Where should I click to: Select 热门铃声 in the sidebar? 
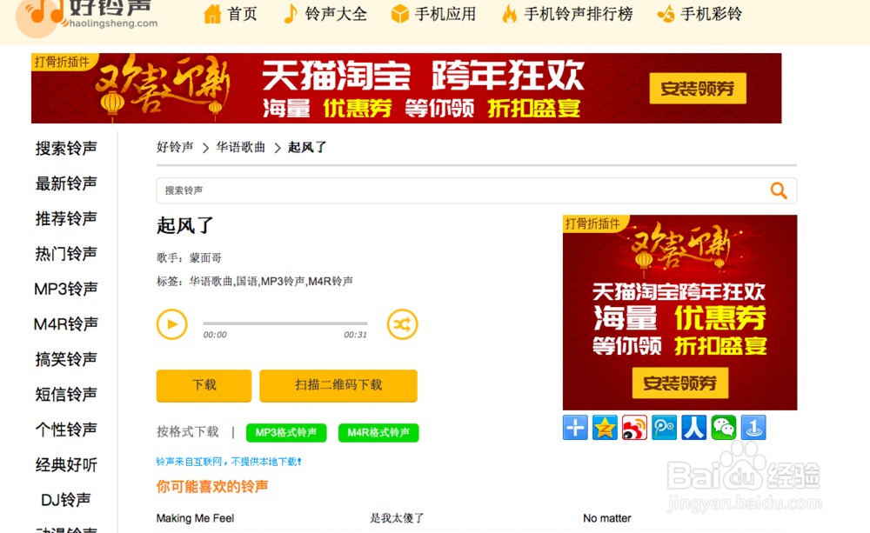(x=66, y=254)
